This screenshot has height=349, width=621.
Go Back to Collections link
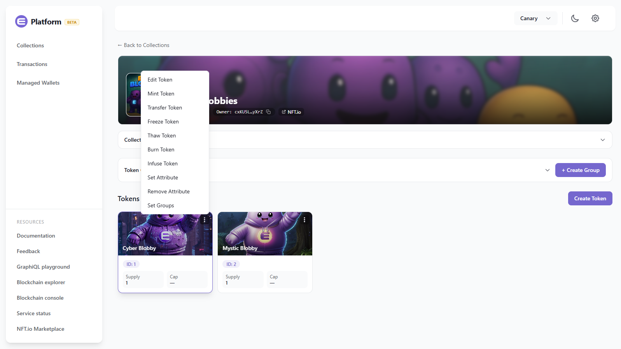143,45
